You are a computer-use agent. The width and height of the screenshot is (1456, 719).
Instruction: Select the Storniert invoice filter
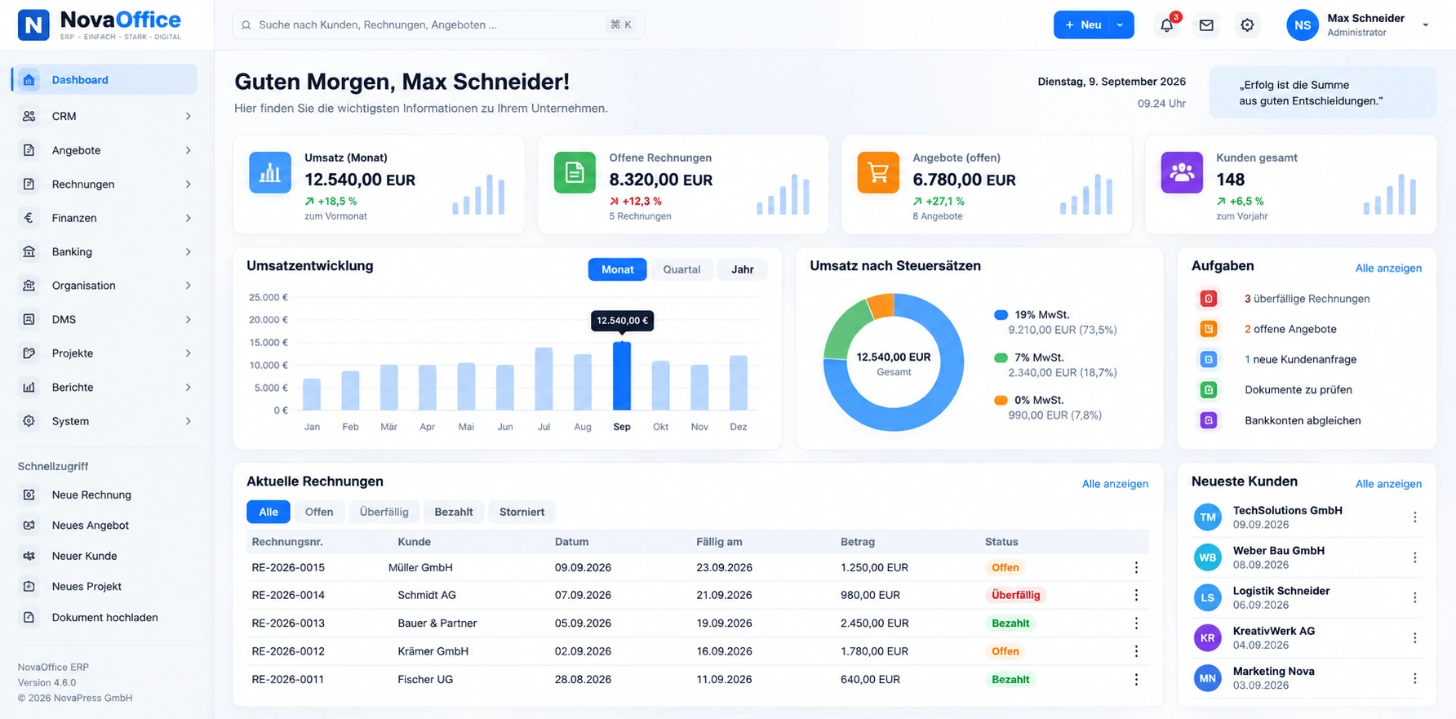pyautogui.click(x=522, y=512)
